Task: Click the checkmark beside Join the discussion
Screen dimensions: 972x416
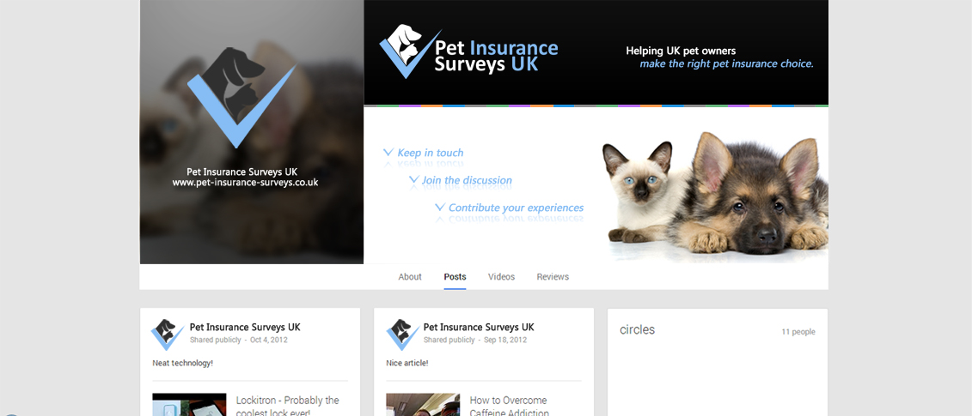Action: coord(414,180)
